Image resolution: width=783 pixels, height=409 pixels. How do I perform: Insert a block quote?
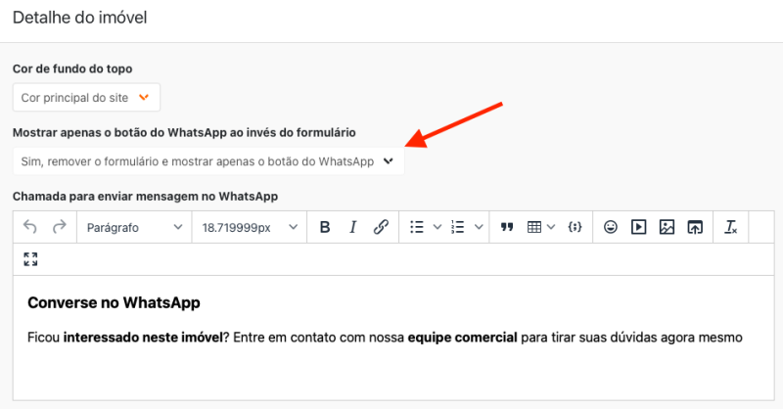tap(507, 227)
